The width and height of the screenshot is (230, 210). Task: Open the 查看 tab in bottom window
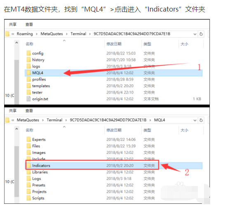[x=29, y=111]
